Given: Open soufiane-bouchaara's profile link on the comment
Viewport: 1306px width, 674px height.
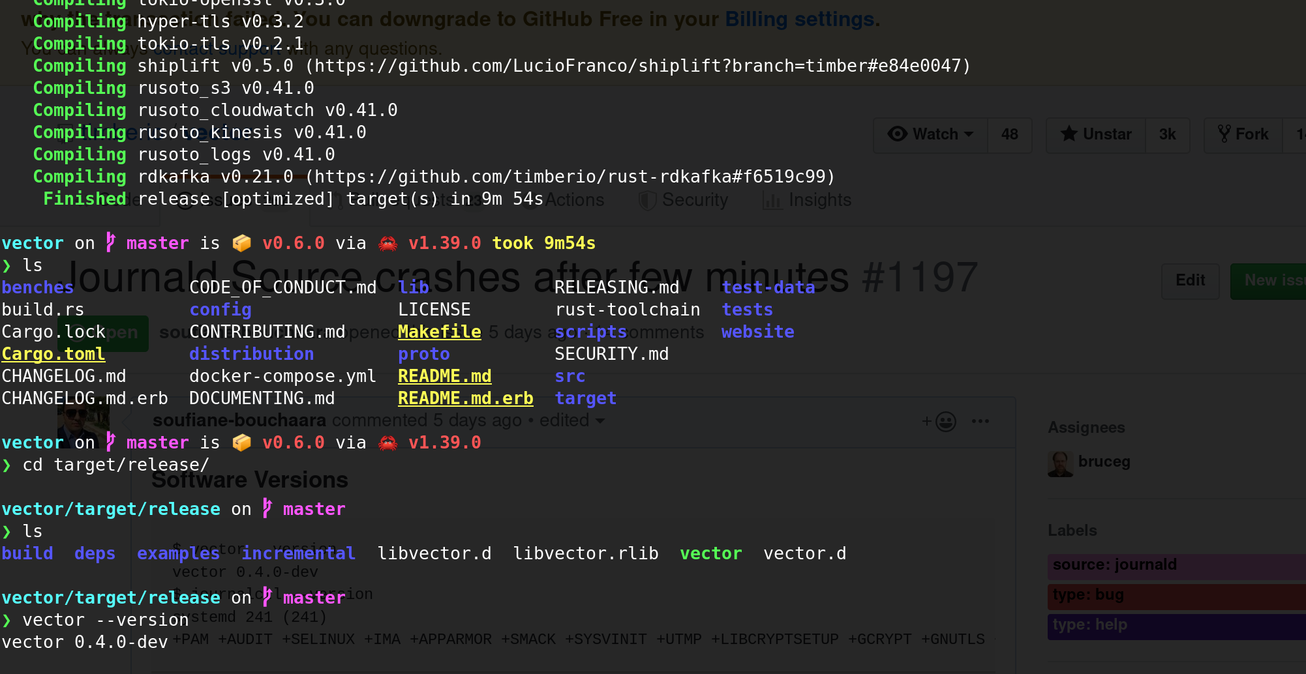Looking at the screenshot, I should (x=239, y=420).
